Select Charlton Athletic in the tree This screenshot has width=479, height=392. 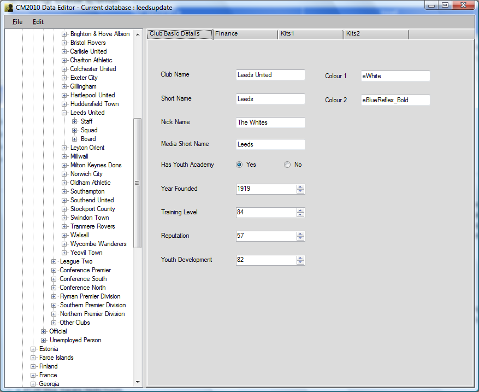pos(91,60)
